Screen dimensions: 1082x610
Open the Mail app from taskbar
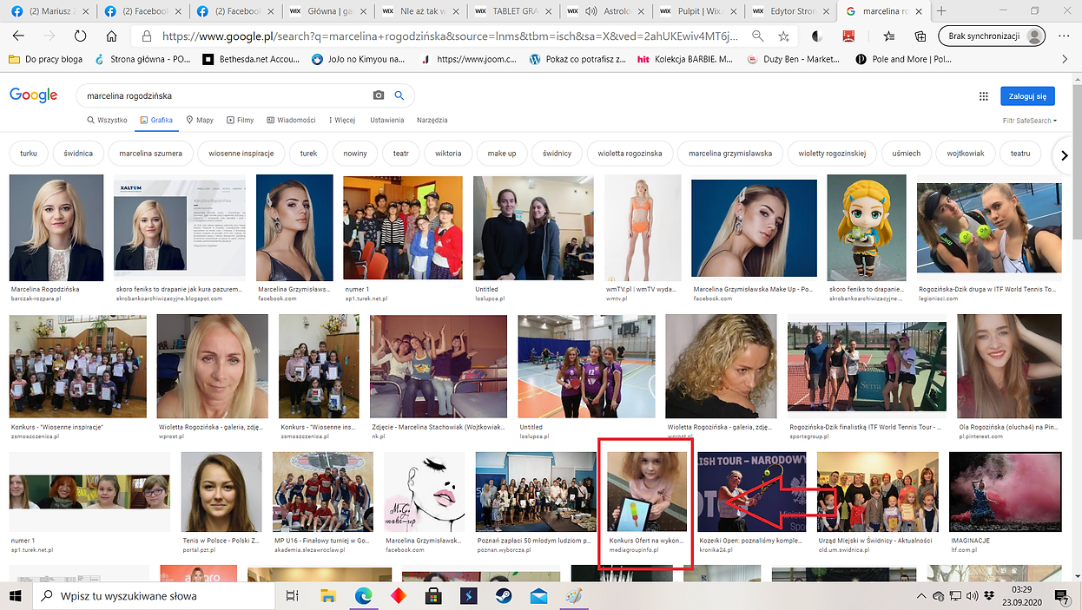point(538,596)
